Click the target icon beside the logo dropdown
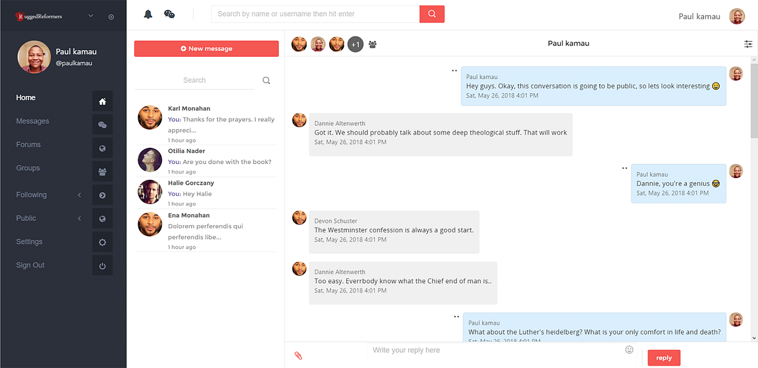758x368 pixels. tap(111, 17)
